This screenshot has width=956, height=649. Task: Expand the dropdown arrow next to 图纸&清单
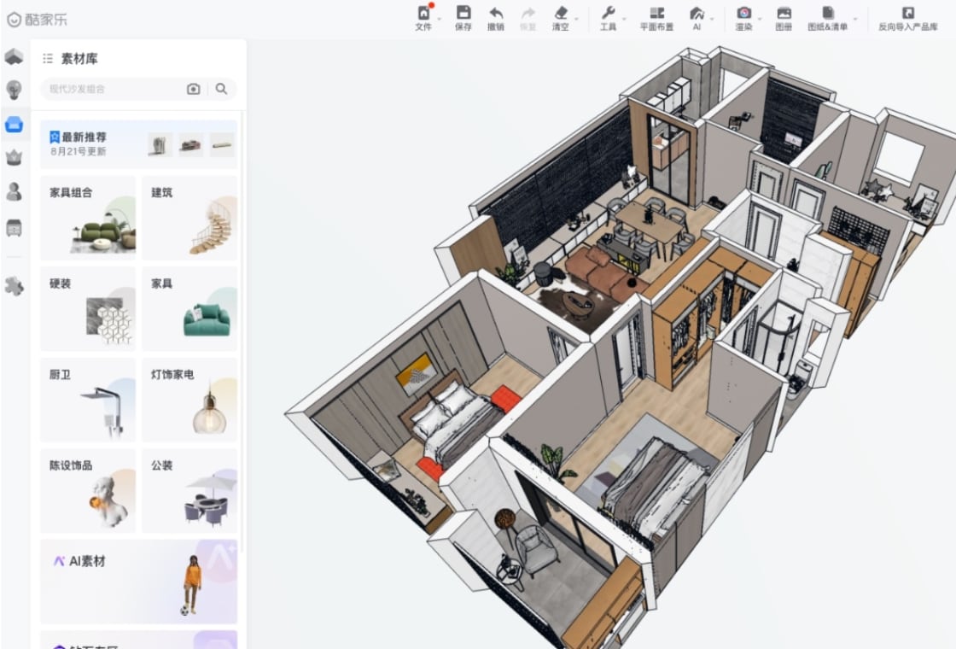(x=855, y=19)
